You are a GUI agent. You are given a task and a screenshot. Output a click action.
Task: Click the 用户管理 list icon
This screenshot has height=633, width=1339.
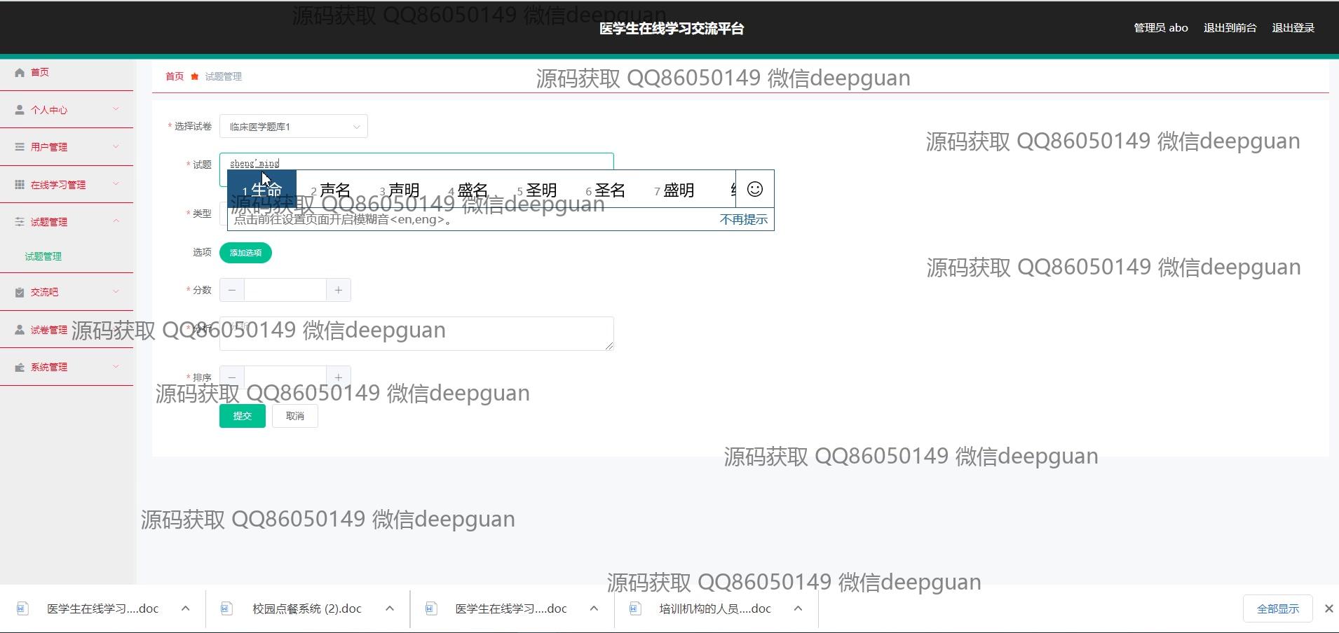20,147
